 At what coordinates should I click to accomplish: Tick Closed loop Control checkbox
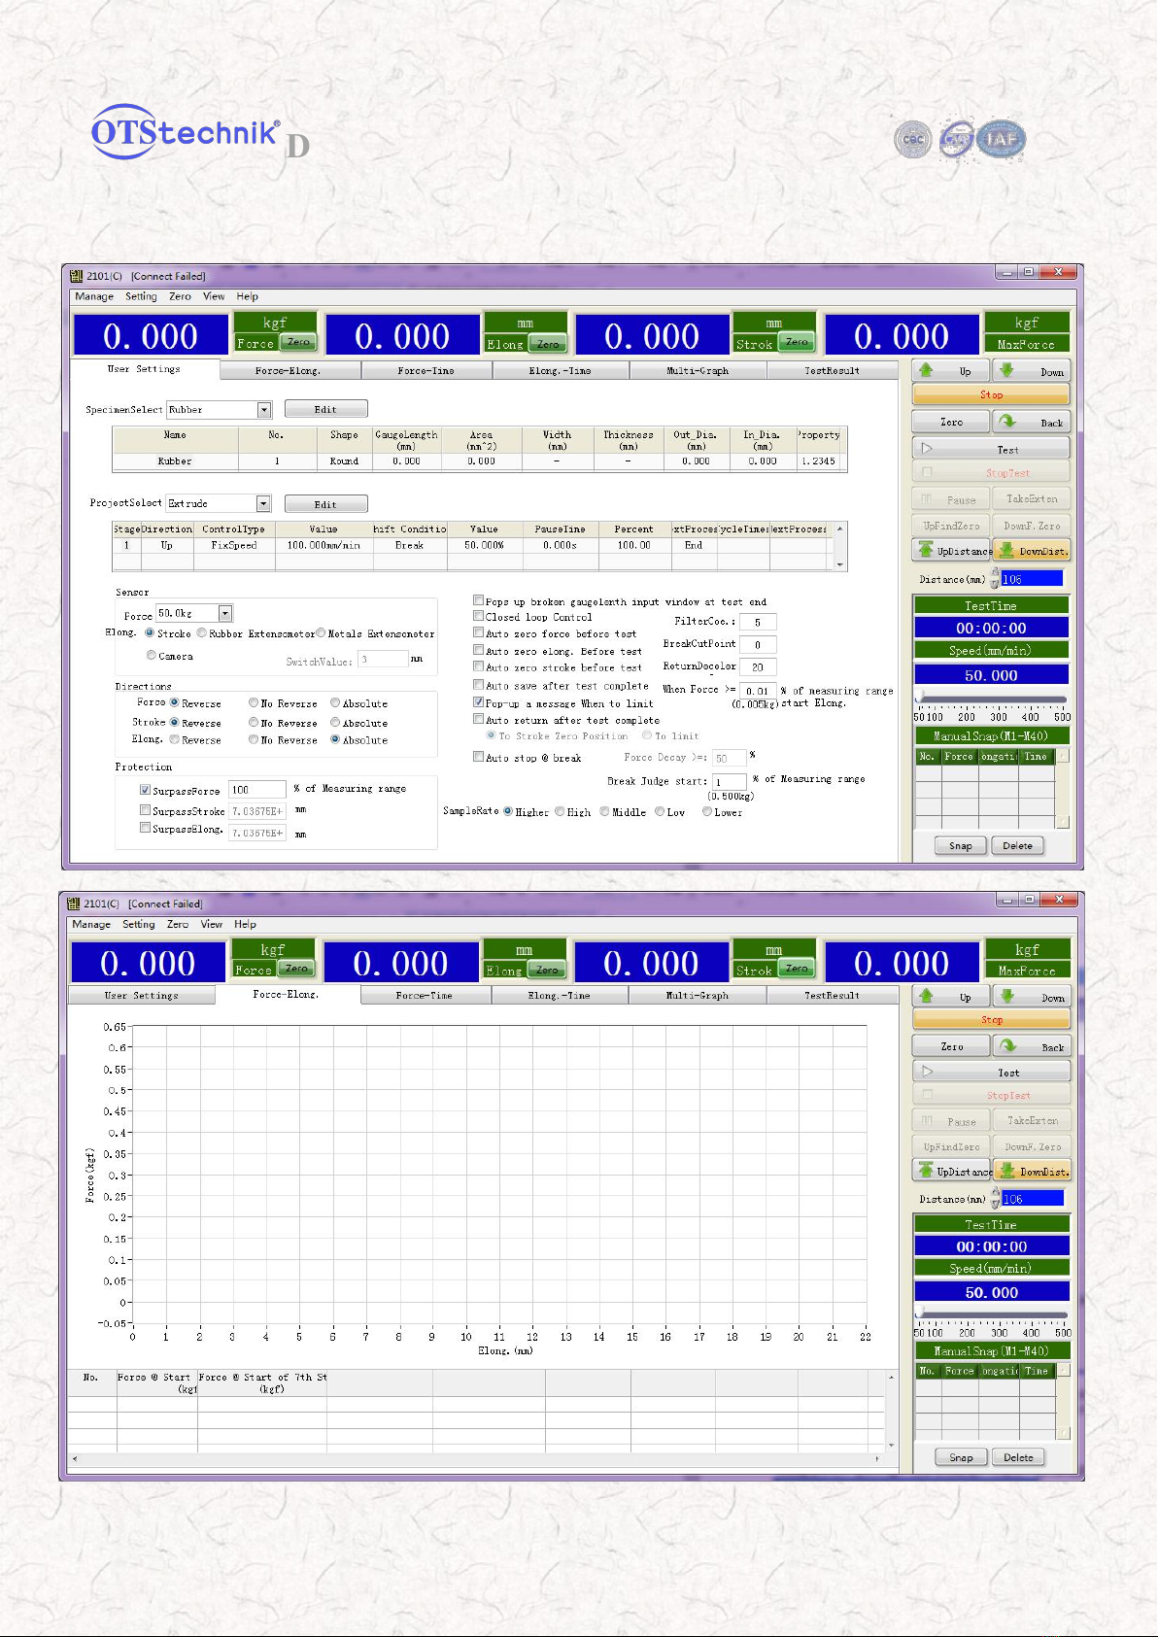click(478, 616)
